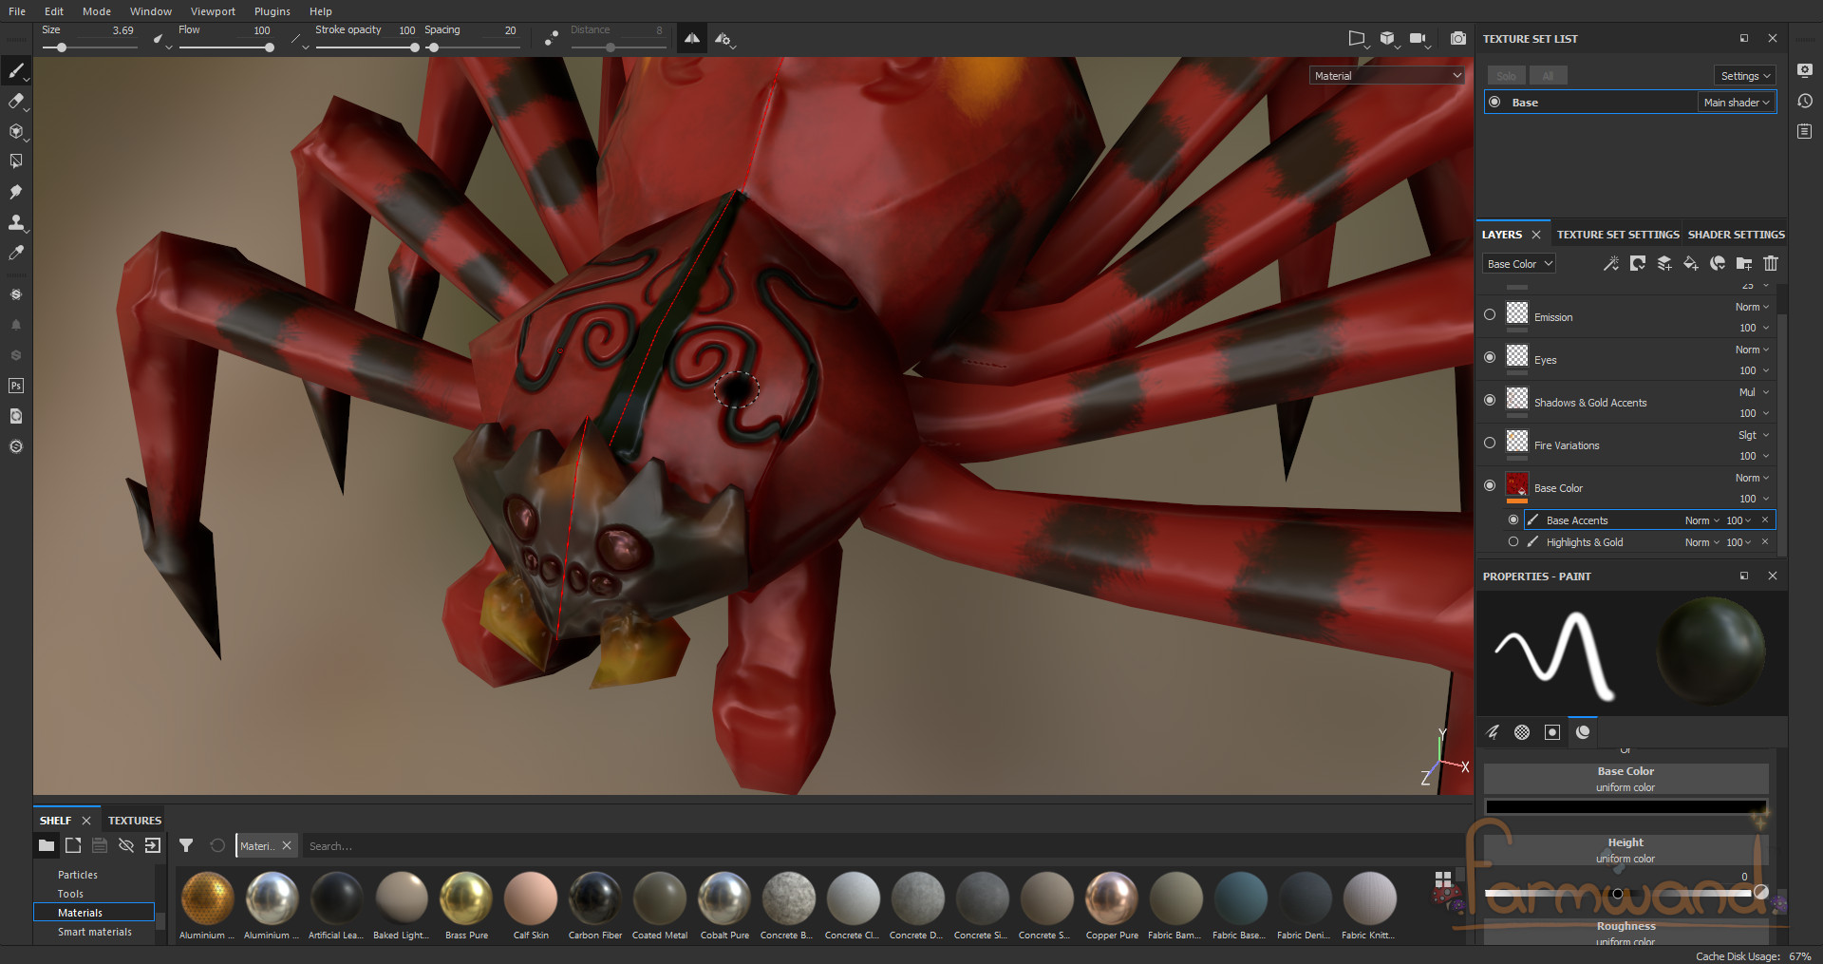Open symmetry settings icon

tap(724, 39)
